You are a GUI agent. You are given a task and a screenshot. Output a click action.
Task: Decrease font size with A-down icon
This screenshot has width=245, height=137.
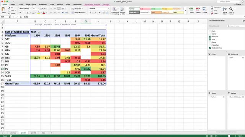[45, 9]
